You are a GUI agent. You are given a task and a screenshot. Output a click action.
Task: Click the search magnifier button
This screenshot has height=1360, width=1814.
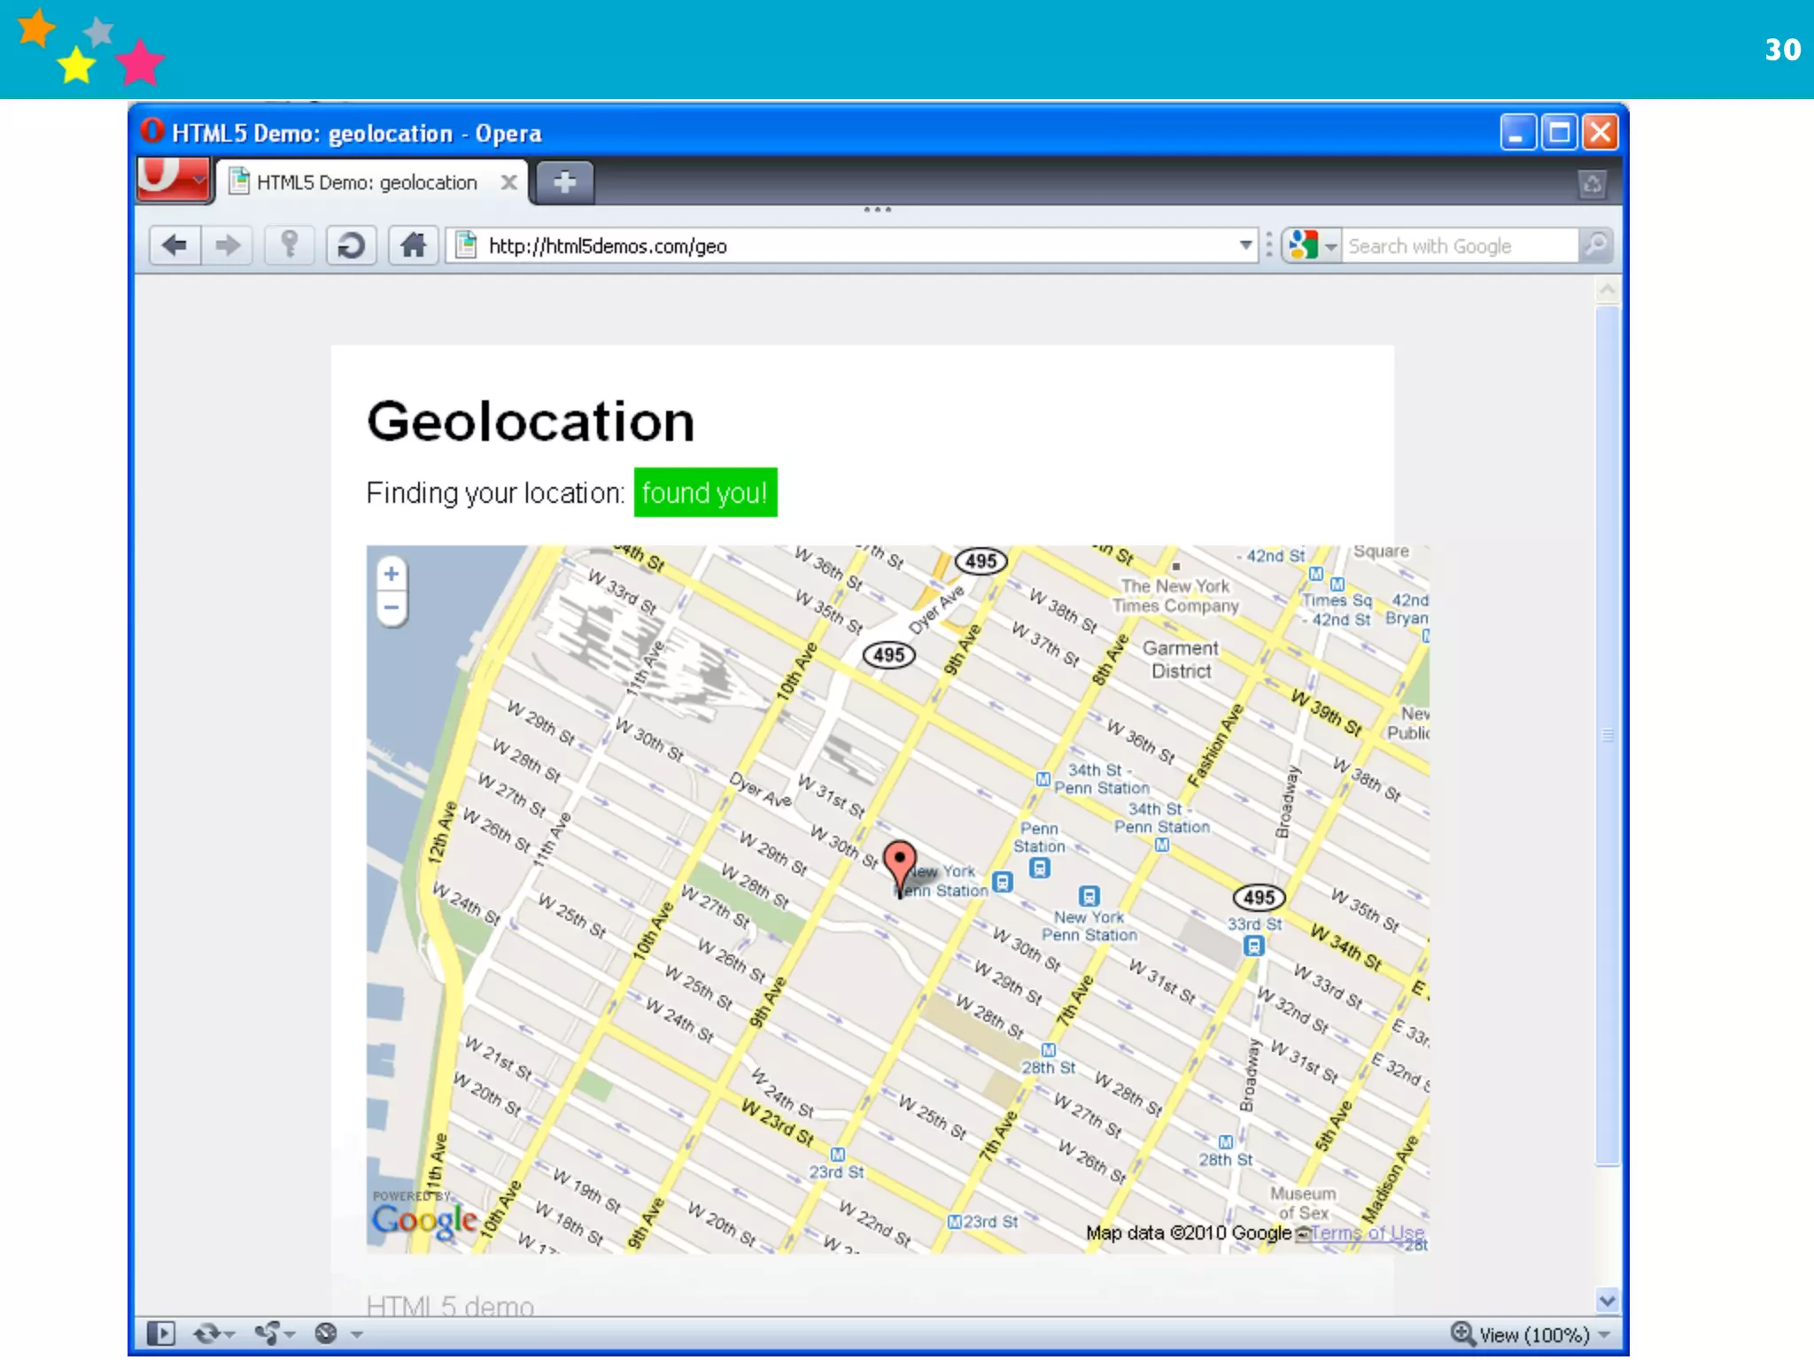[1596, 245]
